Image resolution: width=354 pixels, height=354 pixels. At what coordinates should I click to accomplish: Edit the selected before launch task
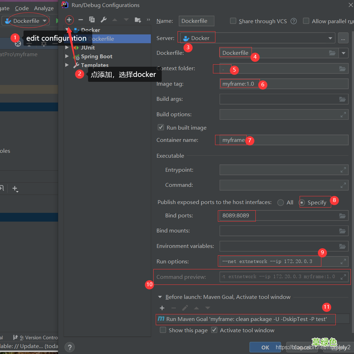point(185,308)
